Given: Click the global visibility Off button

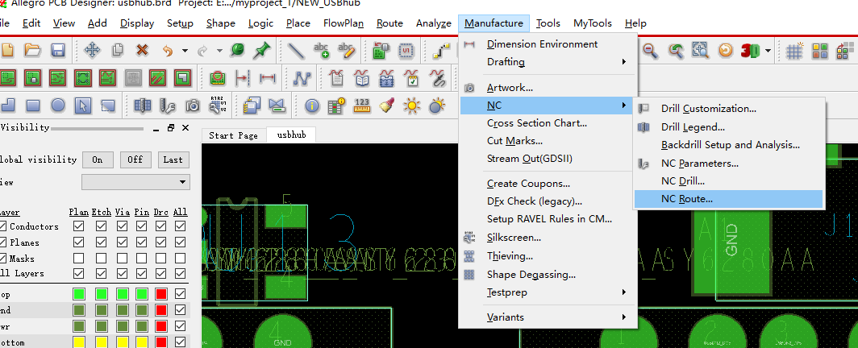Looking at the screenshot, I should point(135,159).
